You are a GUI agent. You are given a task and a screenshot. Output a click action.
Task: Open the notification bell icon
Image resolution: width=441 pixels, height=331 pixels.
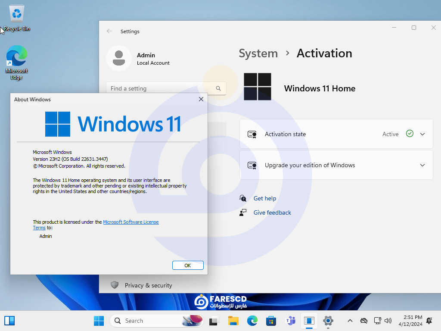coord(429,321)
